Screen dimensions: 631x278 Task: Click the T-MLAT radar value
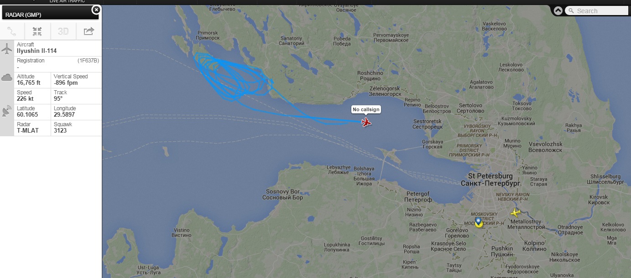pos(28,131)
